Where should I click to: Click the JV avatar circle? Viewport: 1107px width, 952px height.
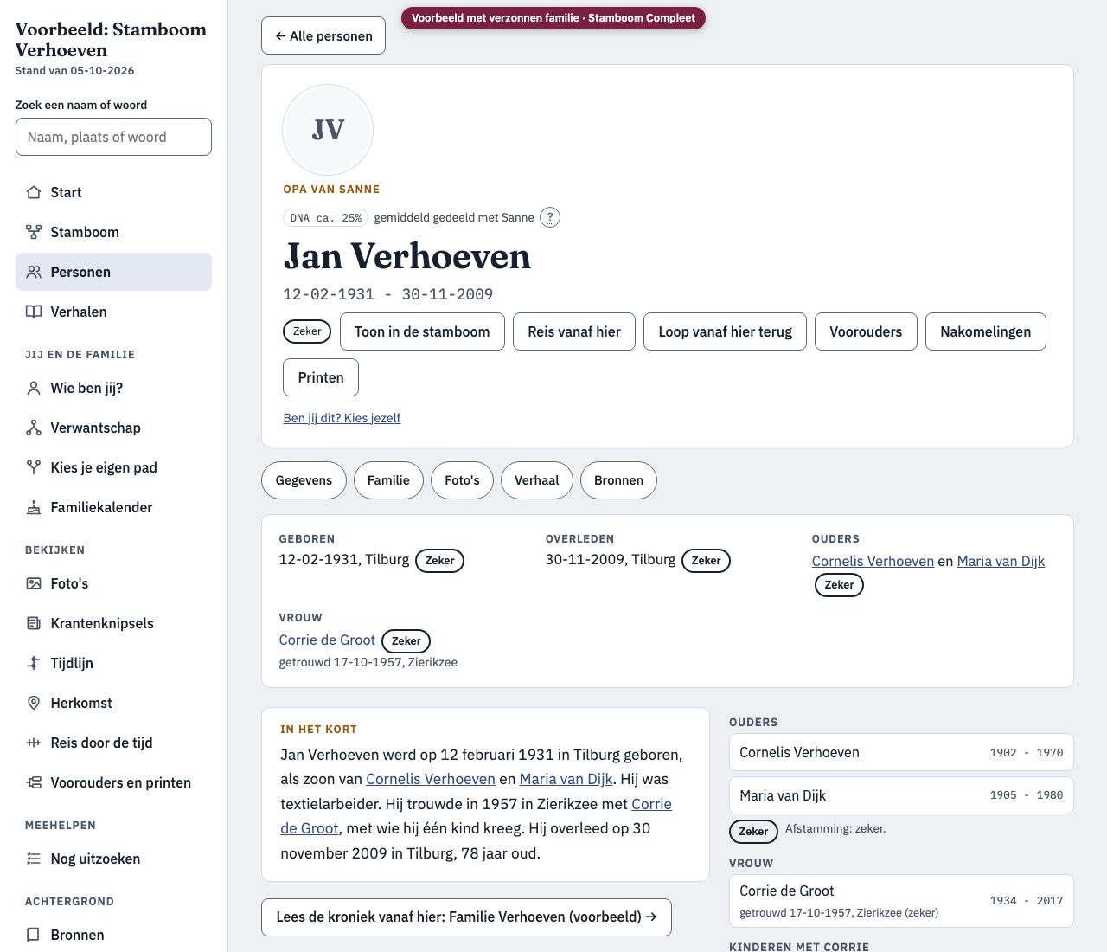(x=328, y=130)
